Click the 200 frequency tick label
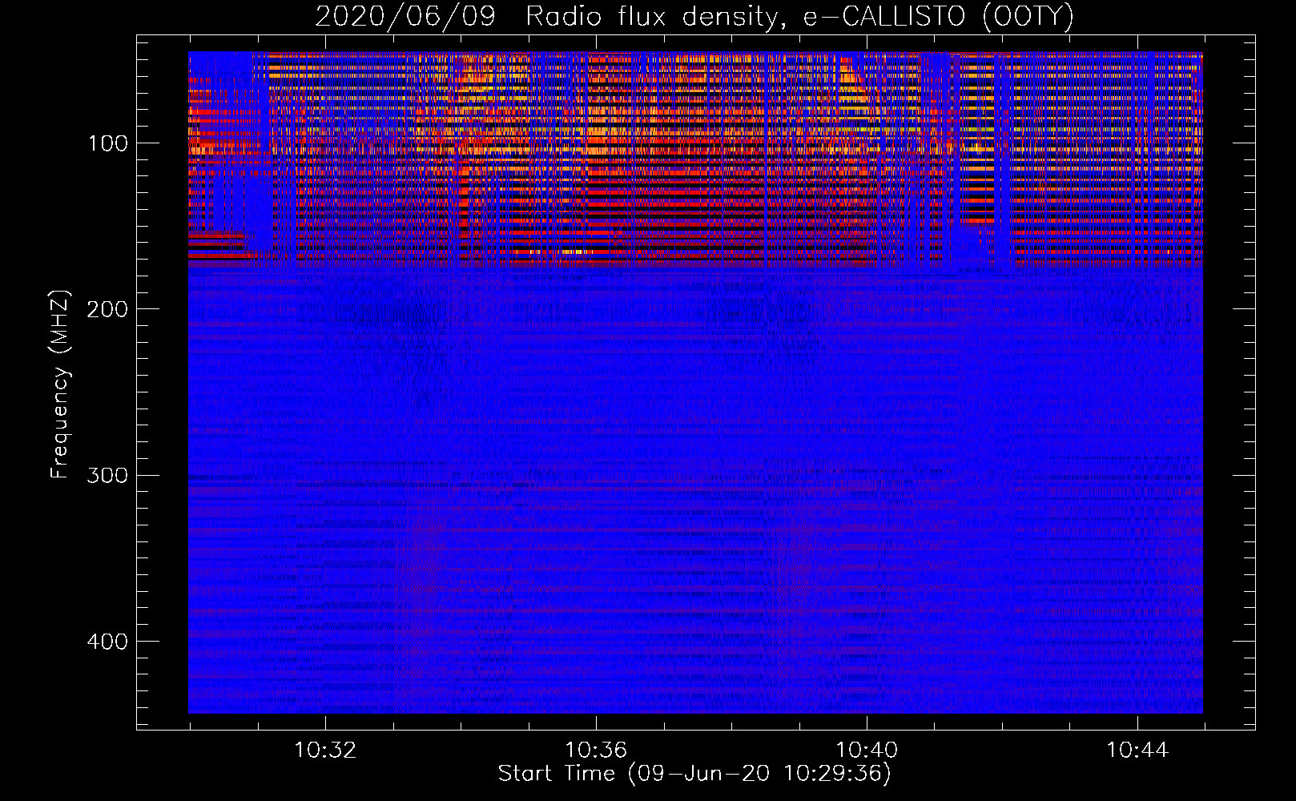This screenshot has height=801, width=1296. click(x=108, y=309)
